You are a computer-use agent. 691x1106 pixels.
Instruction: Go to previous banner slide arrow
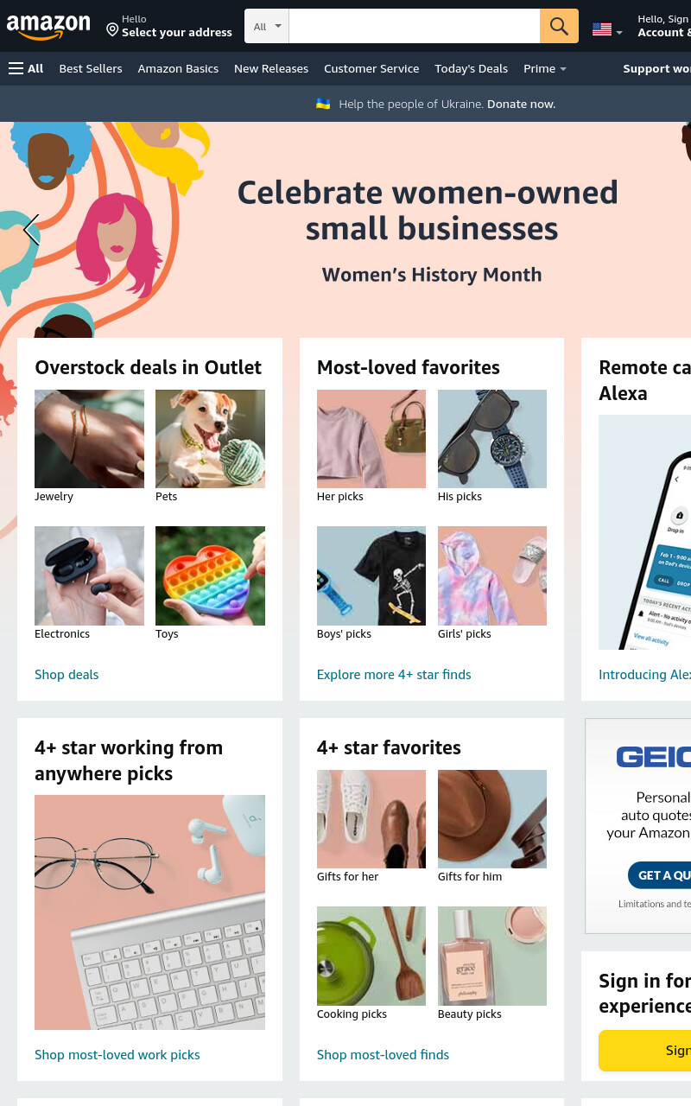point(31,231)
